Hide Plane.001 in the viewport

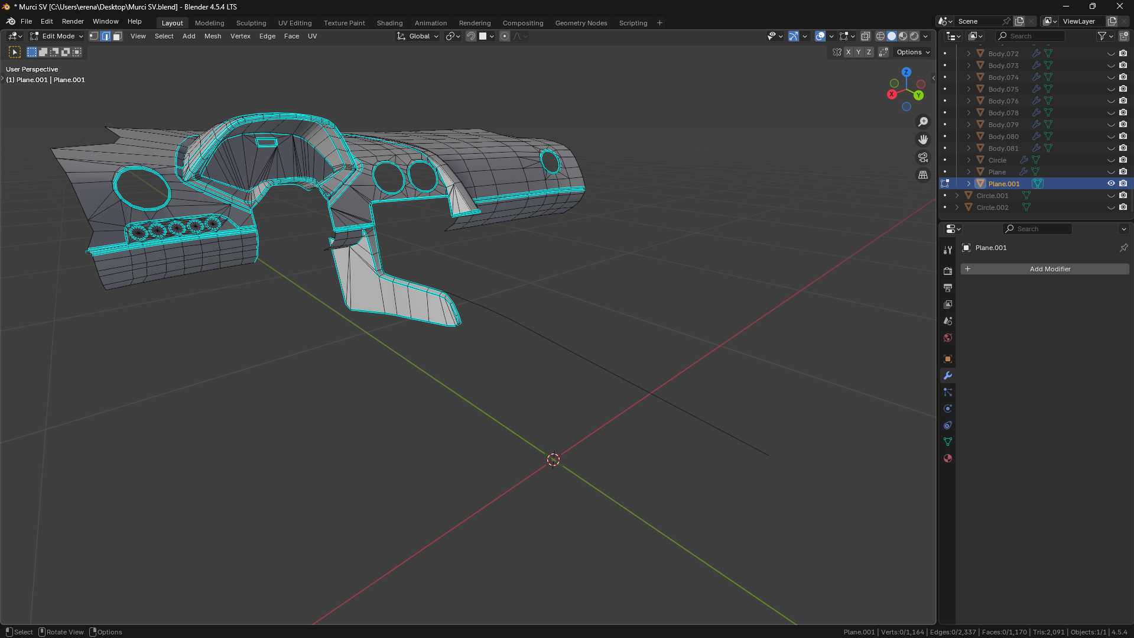pos(1111,183)
